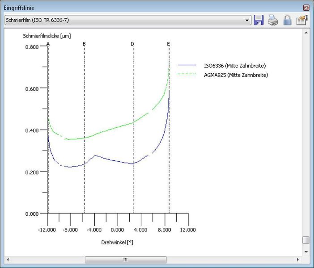Click the print diagram printer icon
The width and height of the screenshot is (314, 268).
point(273,20)
